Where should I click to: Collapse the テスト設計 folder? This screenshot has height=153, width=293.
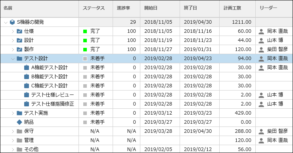[13, 59]
